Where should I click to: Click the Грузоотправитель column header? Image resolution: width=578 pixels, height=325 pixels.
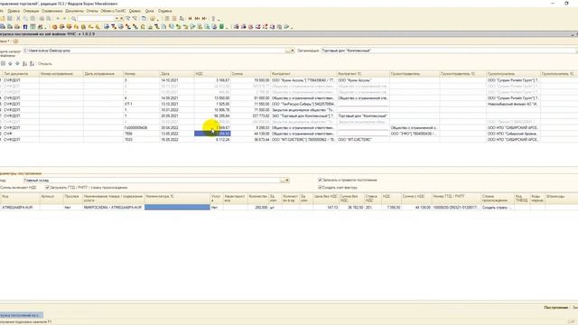(415, 74)
